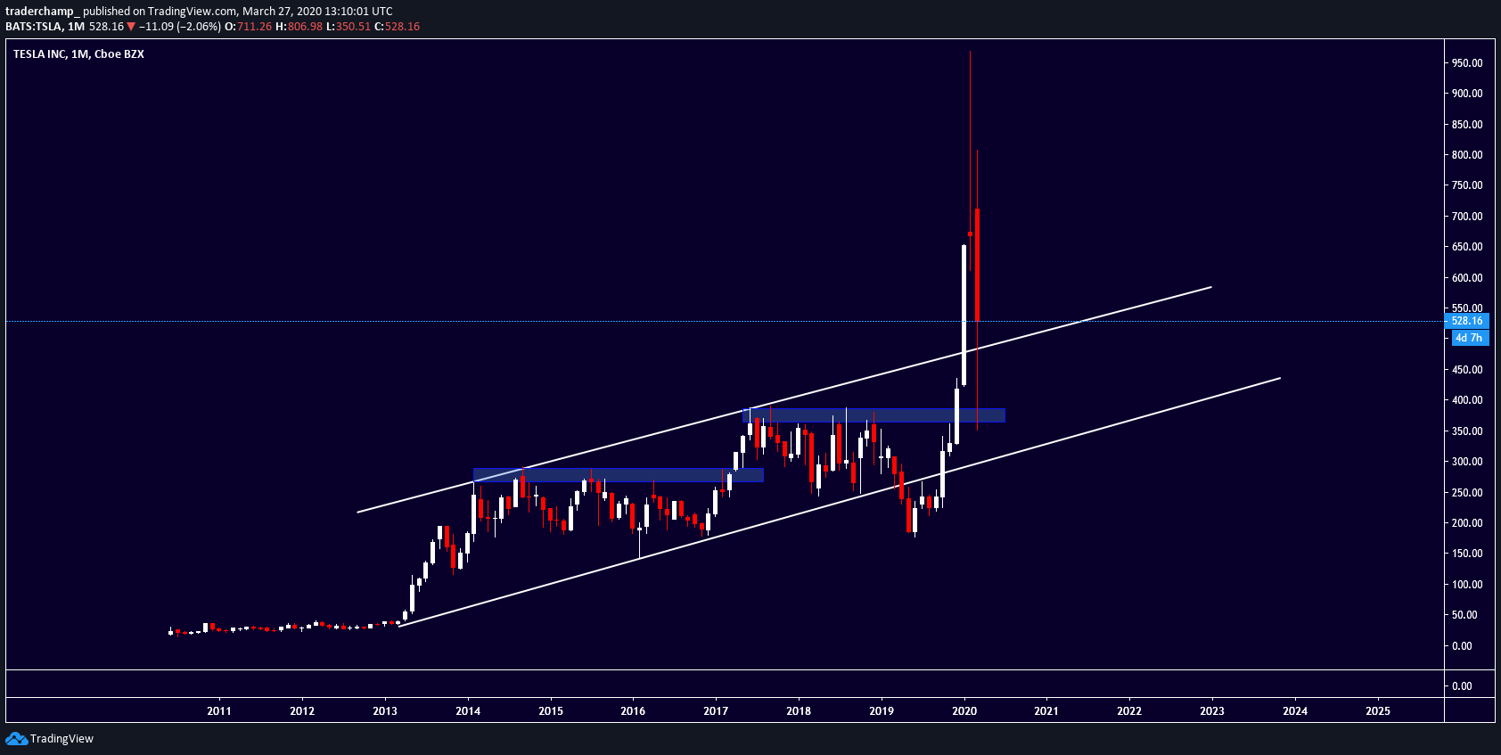Screen dimensions: 1501x755
Task: Click the current price label 528.16
Action: [1466, 321]
